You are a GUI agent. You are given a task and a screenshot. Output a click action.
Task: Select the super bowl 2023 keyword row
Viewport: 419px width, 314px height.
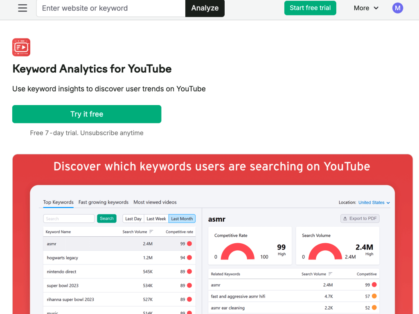click(x=119, y=285)
